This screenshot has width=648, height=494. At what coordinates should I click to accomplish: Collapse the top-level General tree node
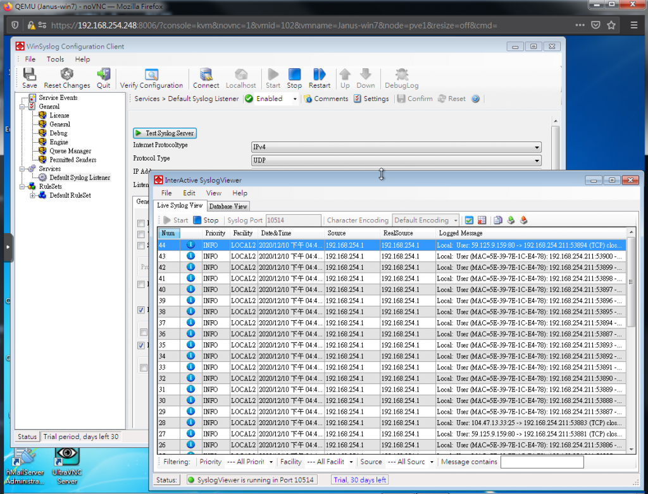pos(22,107)
